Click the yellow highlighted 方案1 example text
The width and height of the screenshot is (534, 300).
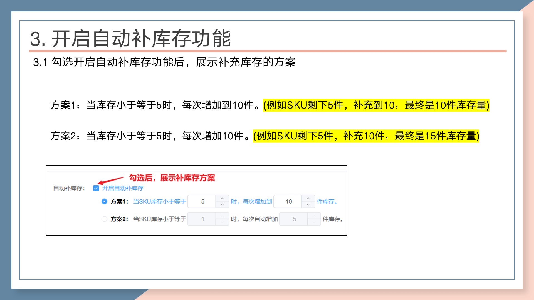[376, 105]
